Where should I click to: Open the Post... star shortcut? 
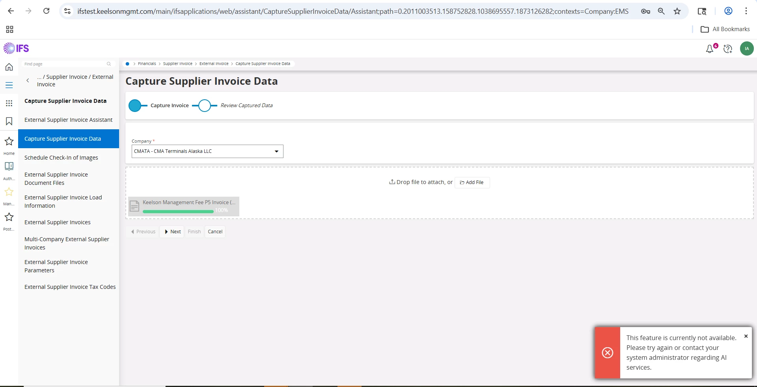pos(9,217)
